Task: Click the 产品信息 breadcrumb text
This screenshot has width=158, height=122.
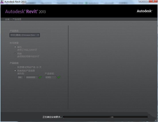Action: (17, 19)
